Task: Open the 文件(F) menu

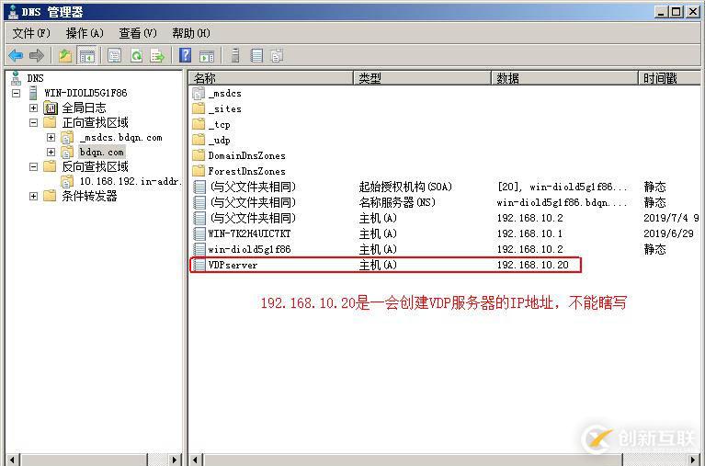Action: click(x=31, y=33)
